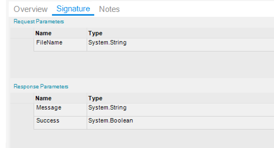Click the Request Parameters section heading
Screen dimensions: 274x148
click(x=39, y=22)
